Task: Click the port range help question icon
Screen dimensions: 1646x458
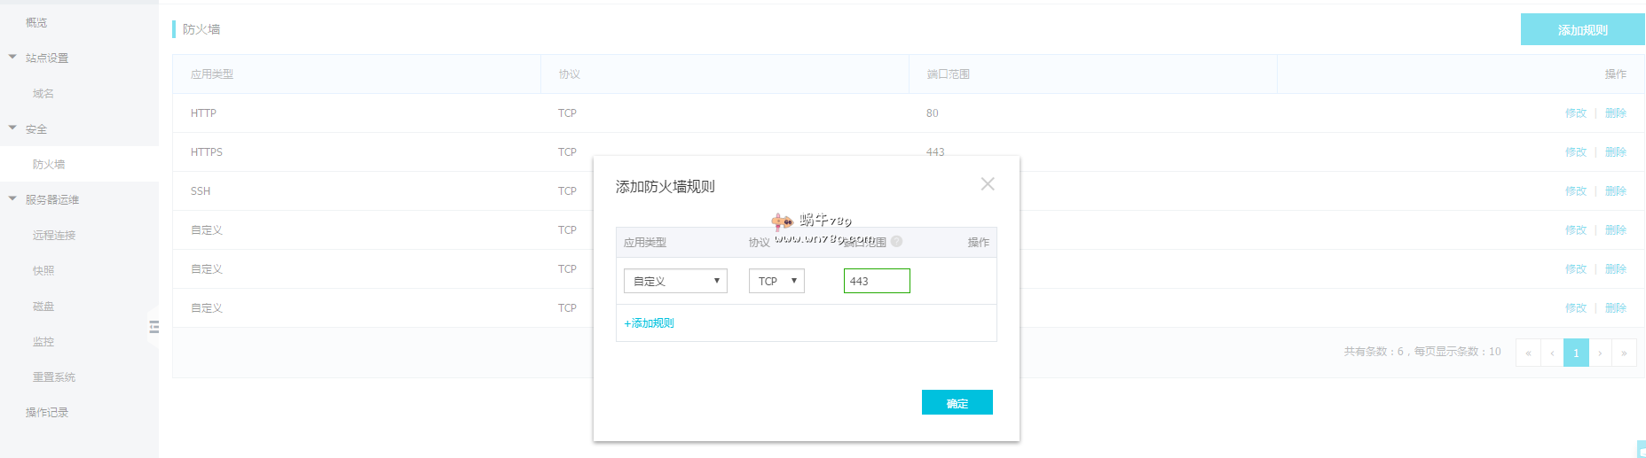Action: tap(896, 242)
